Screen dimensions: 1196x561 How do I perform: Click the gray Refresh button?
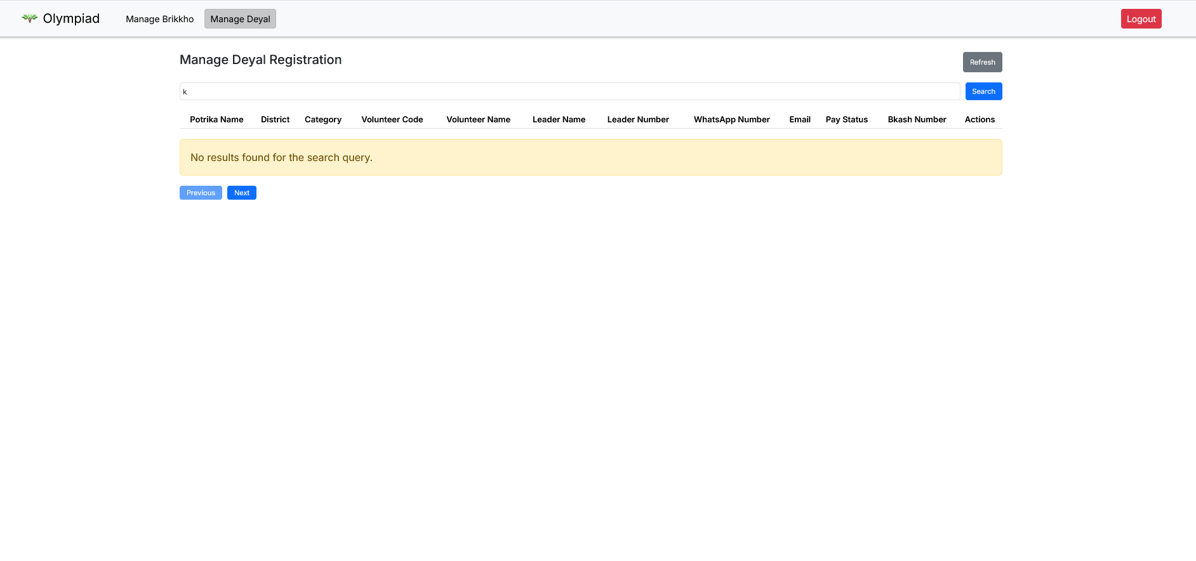point(982,62)
